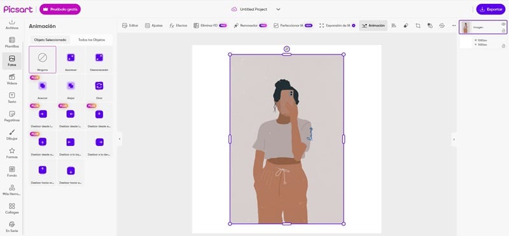
Task: Collapse the layers panel with right arrow
Action: (454, 140)
